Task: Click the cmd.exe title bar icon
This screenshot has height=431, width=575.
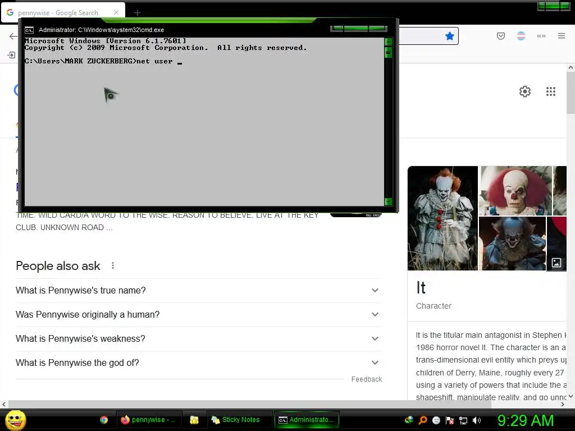Action: click(x=29, y=30)
